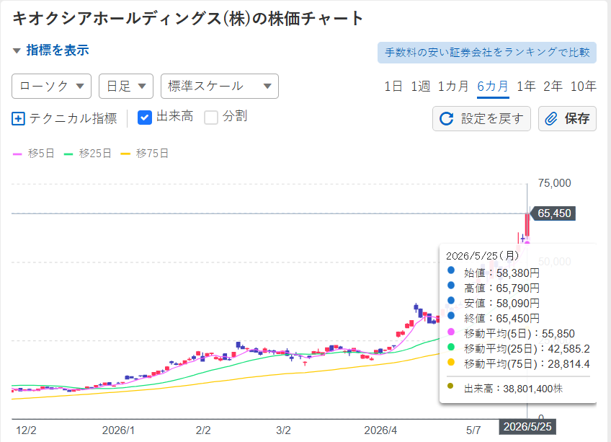Click the 始値：58,380円 tooltip row
Viewport: 611px width, 442px height.
(501, 273)
